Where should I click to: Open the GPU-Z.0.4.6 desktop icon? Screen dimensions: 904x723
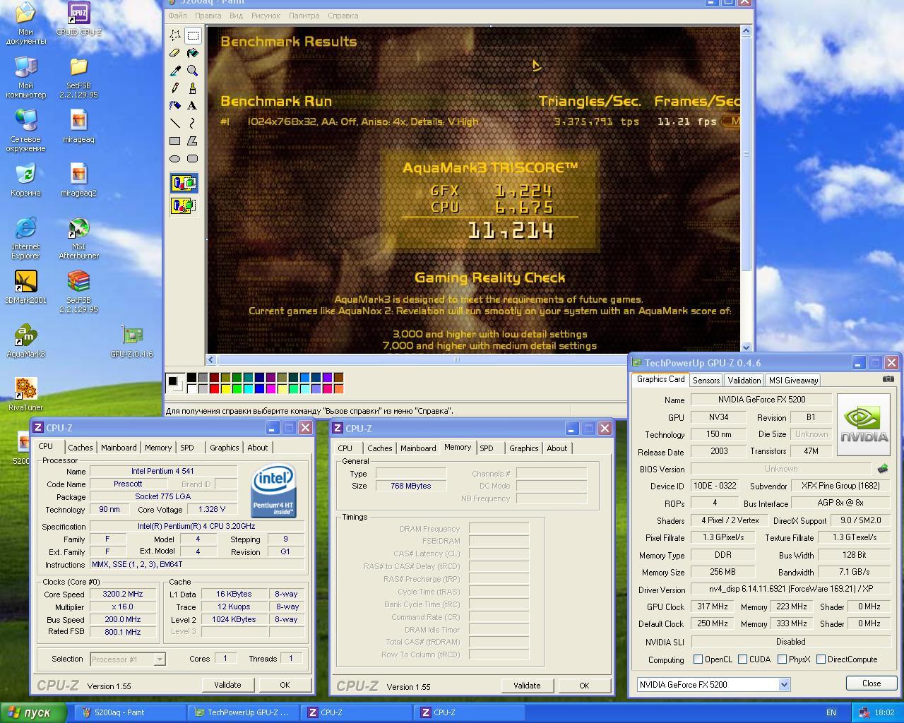pos(131,342)
